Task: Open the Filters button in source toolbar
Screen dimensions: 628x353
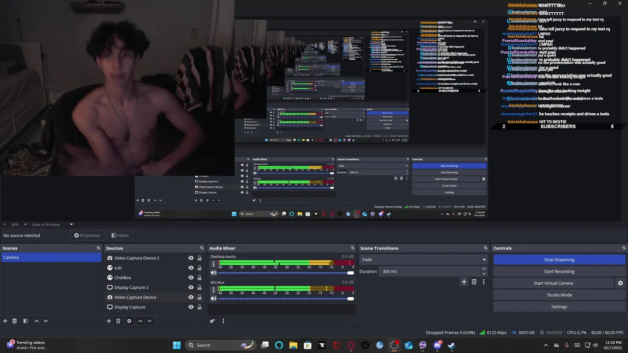Action: point(120,235)
